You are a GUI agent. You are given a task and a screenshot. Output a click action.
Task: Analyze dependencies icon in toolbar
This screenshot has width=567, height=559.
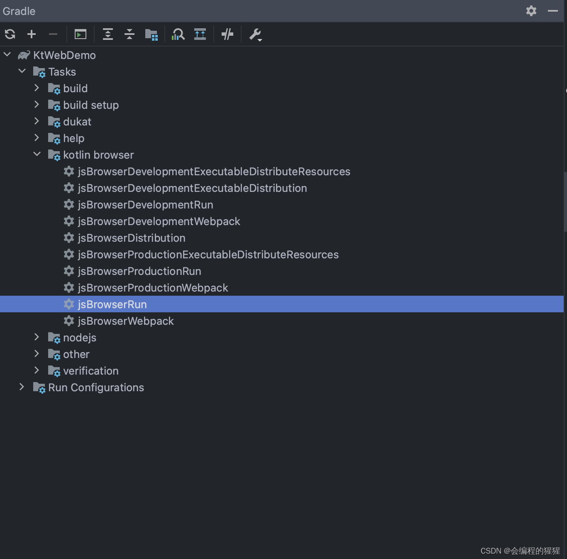tap(178, 34)
